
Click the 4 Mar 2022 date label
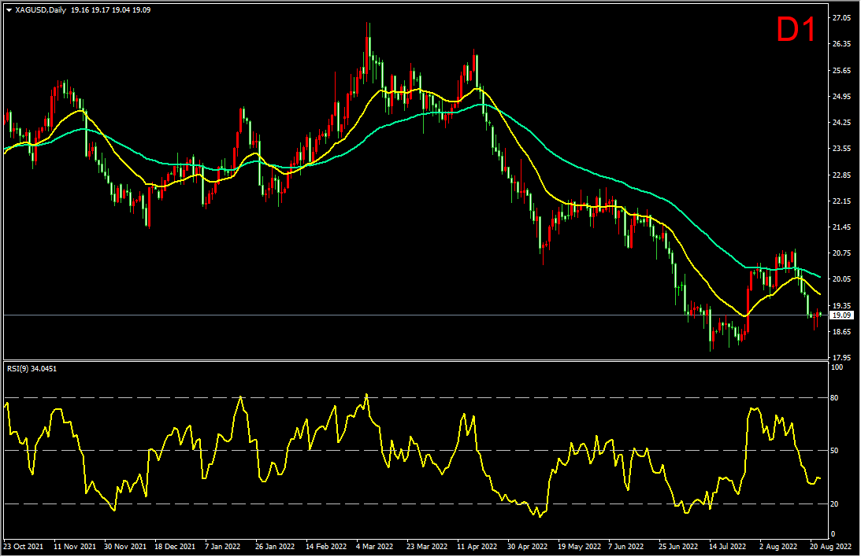coord(374,547)
